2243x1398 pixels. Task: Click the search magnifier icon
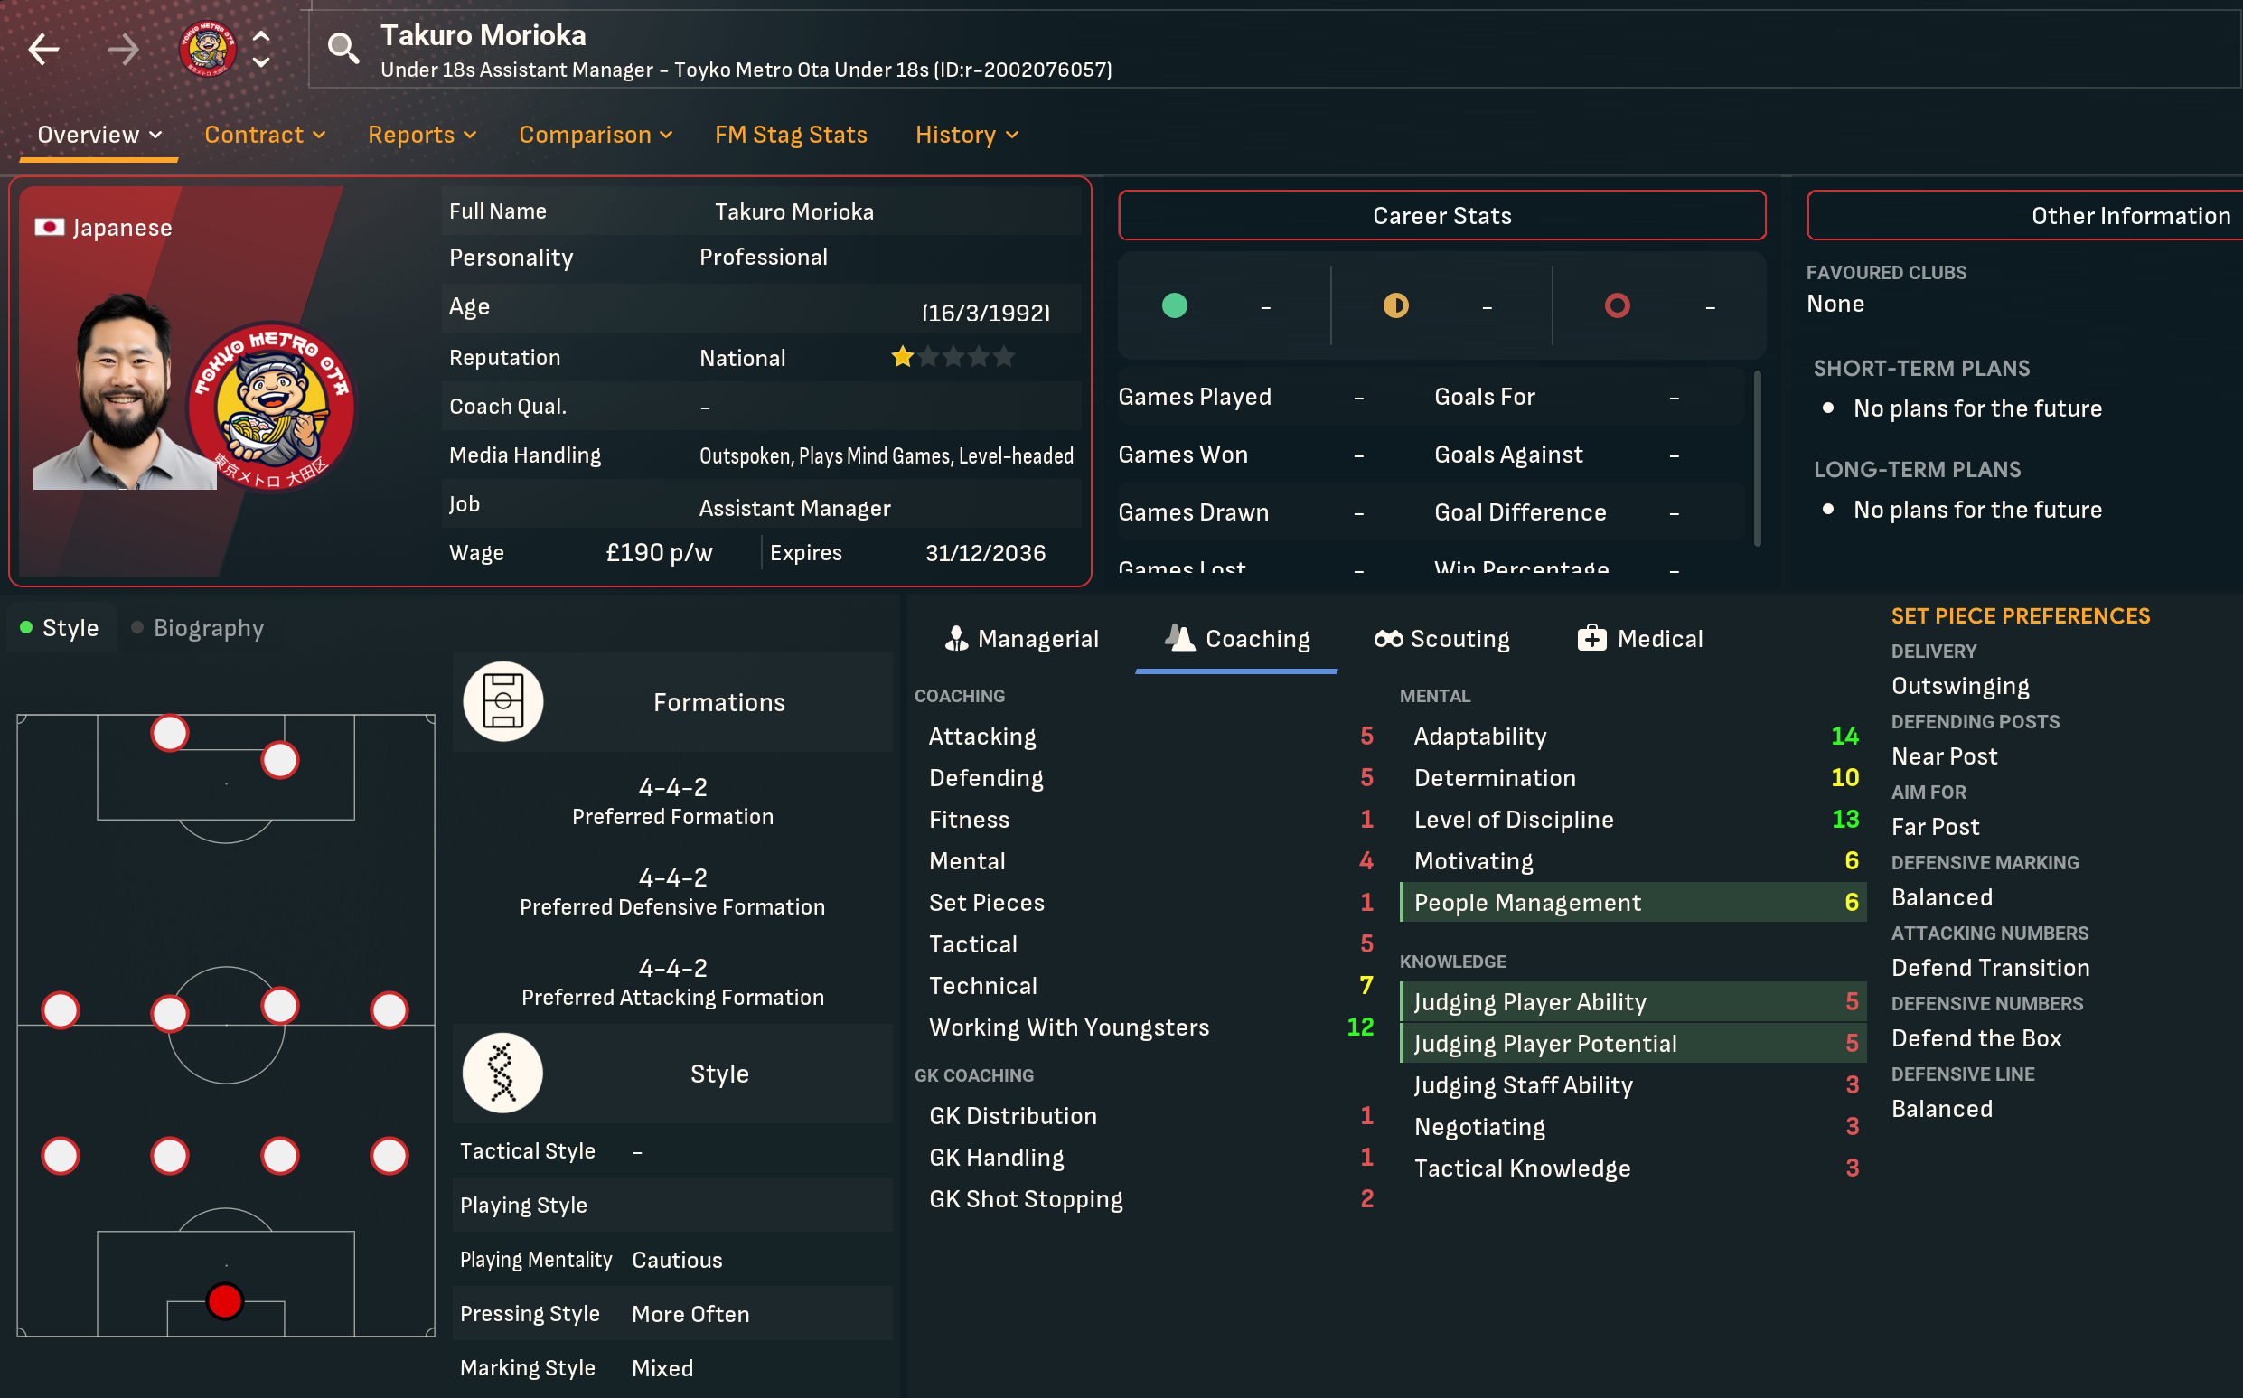point(343,48)
